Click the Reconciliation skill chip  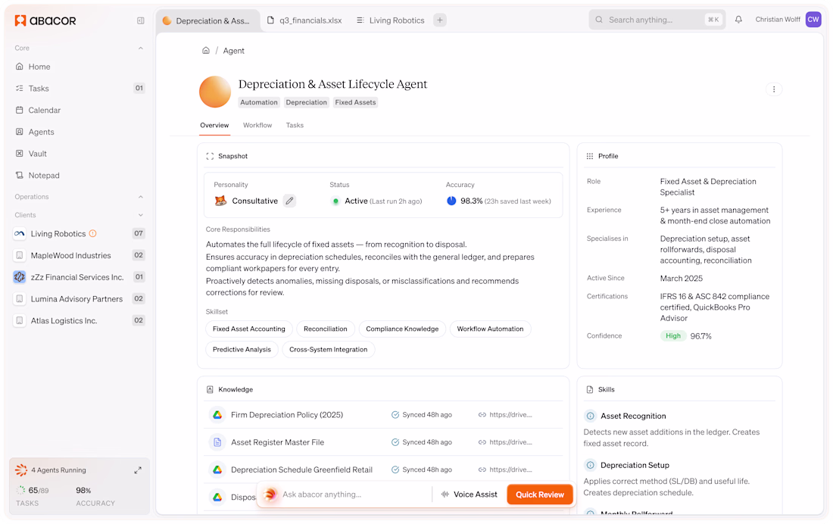326,329
